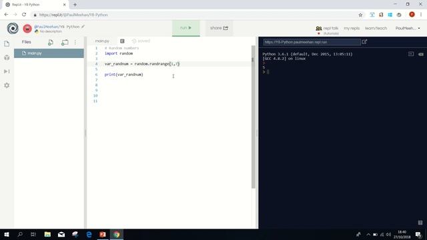427x240 pixels.
Task: Open the Settings gear in sidebar
Action: (x=7, y=85)
